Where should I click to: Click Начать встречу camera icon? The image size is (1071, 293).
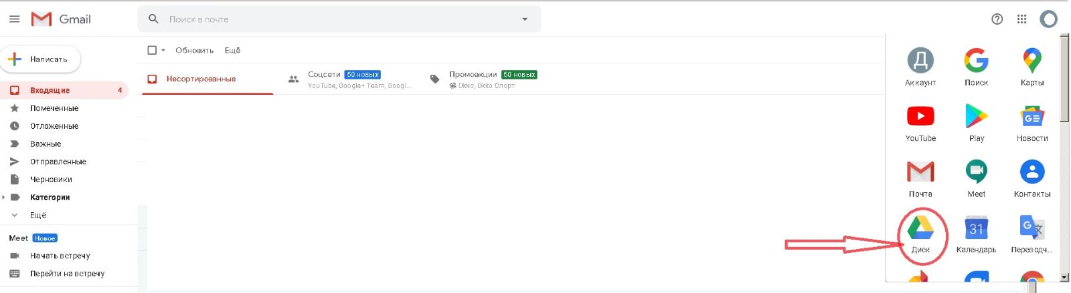15,256
